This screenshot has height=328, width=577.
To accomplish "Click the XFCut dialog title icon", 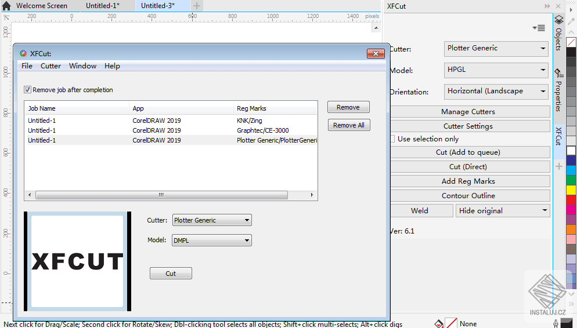I will tap(23, 53).
